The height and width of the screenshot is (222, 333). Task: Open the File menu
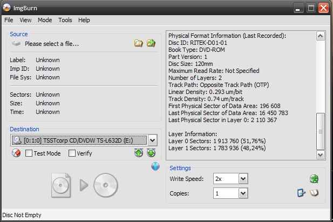9,20
